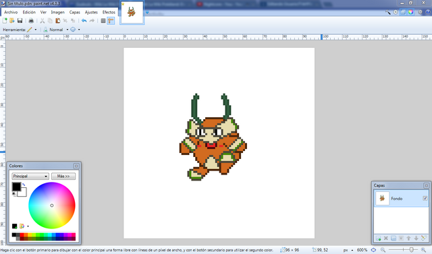Close the Colores panel
Viewport: 432px width, 254px height.
coord(76,166)
